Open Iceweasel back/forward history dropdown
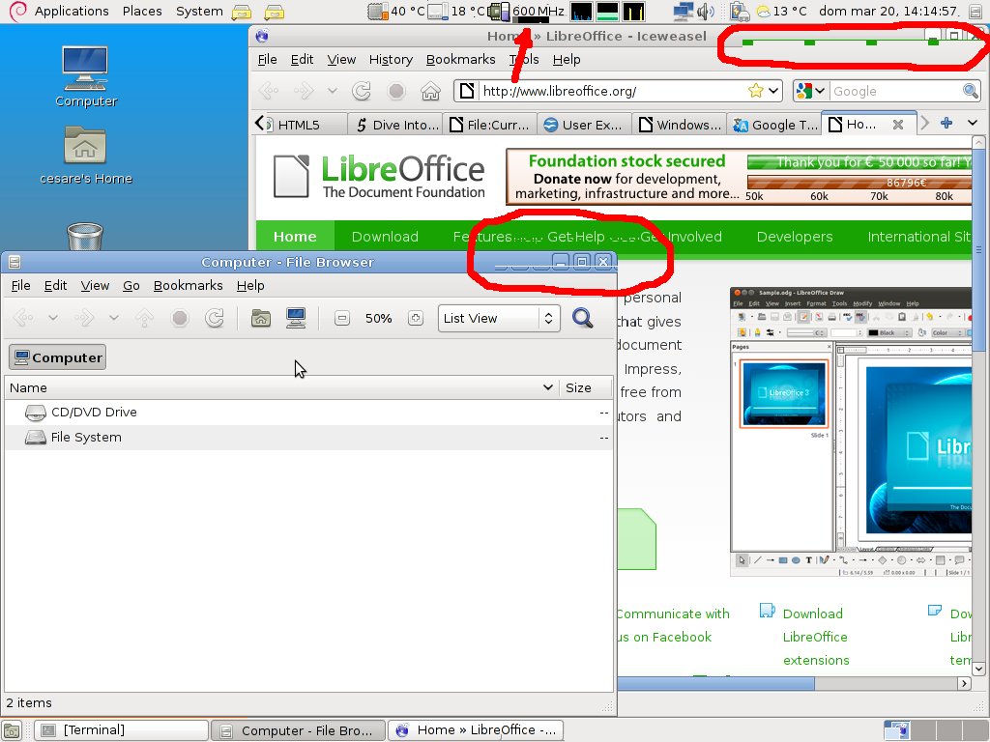The width and height of the screenshot is (990, 742). [333, 91]
